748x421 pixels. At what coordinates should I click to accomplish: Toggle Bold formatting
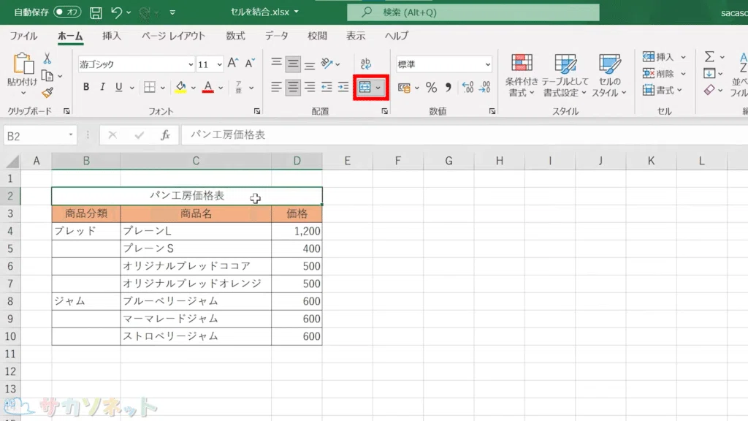86,87
